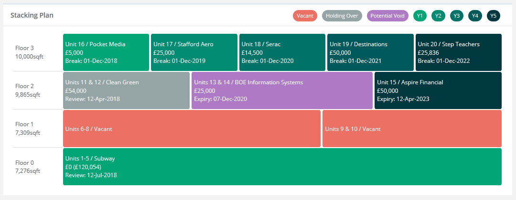Click the Y5 legend badge
Viewport: 516px width, 200px height.
[494, 16]
